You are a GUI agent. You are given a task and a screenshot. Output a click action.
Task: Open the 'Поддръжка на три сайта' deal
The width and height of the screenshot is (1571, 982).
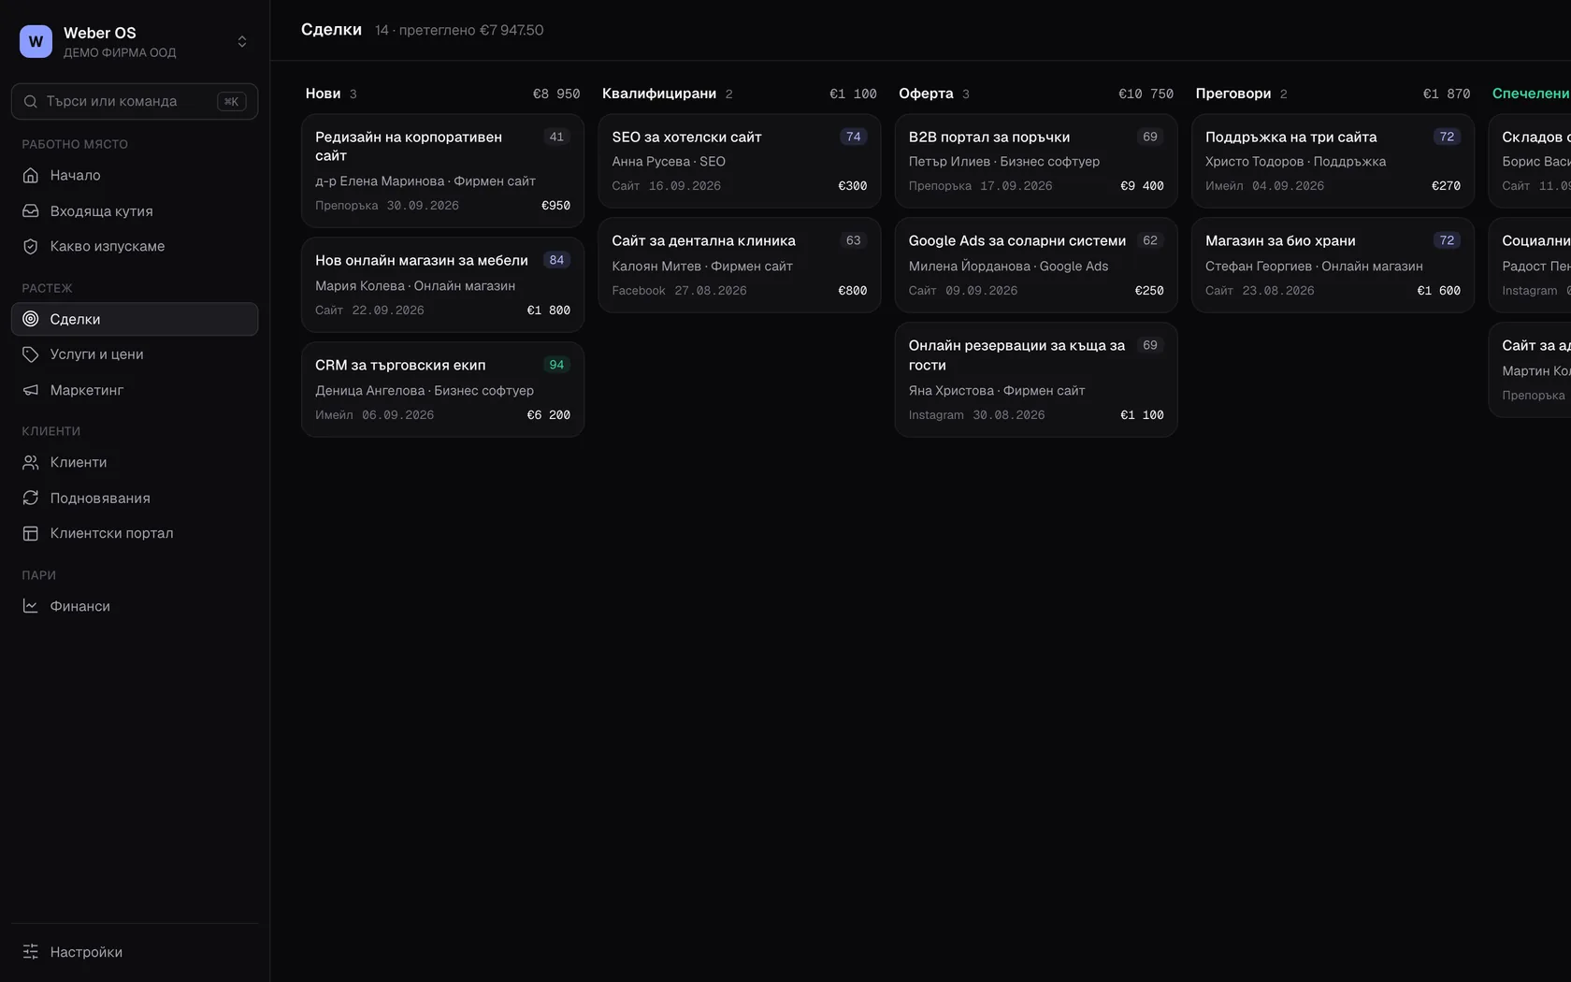tap(1333, 161)
